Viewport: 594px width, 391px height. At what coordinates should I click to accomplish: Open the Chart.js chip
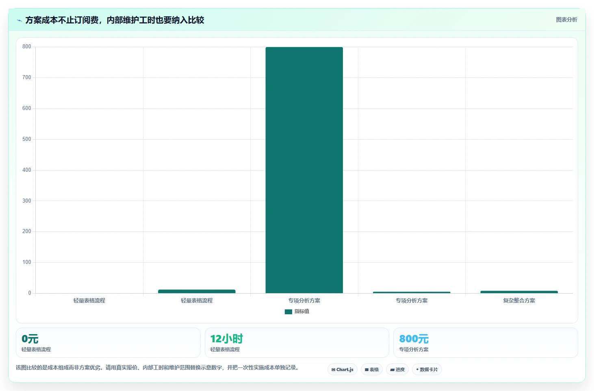[342, 369]
